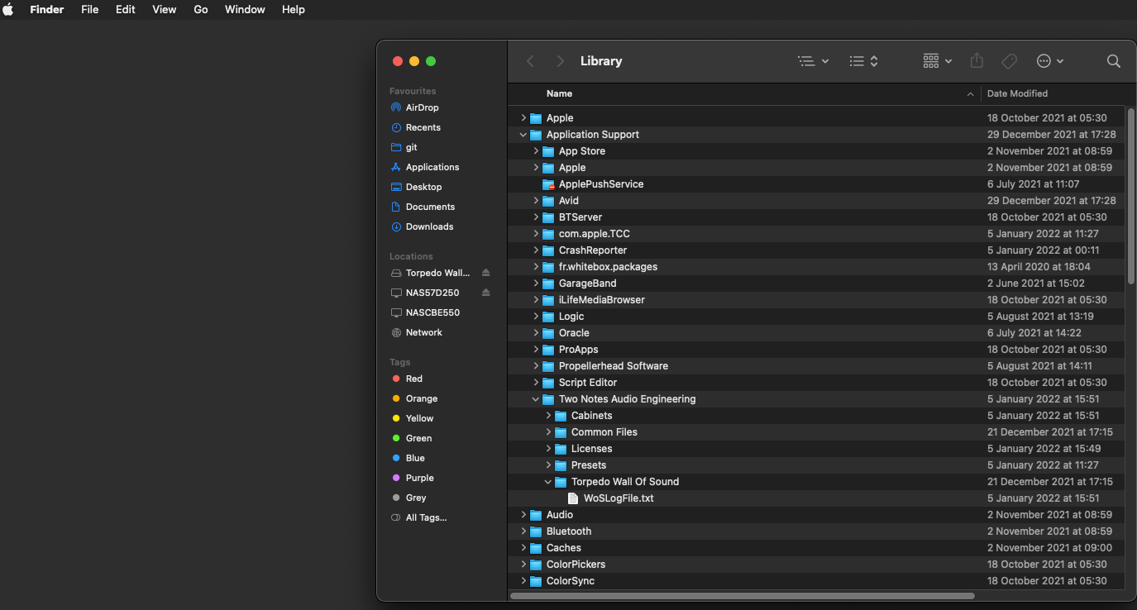Click the horizontal scrollbar thumb

click(x=743, y=595)
